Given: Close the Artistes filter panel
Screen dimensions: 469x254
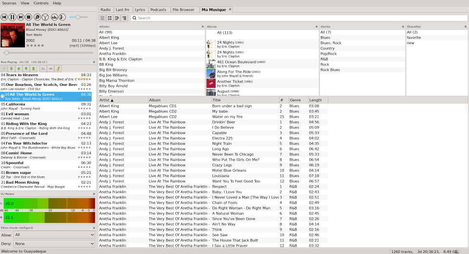Looking at the screenshot, I should tap(202, 27).
